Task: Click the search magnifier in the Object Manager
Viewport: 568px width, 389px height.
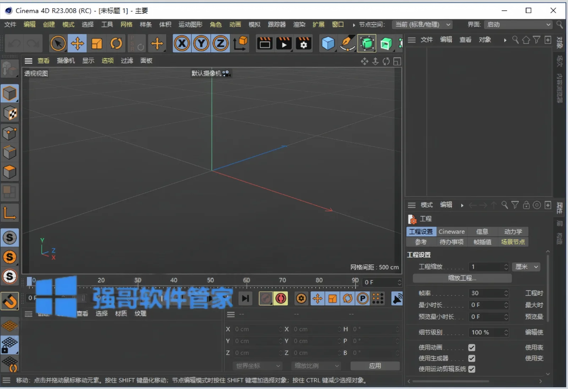Action: pos(515,40)
